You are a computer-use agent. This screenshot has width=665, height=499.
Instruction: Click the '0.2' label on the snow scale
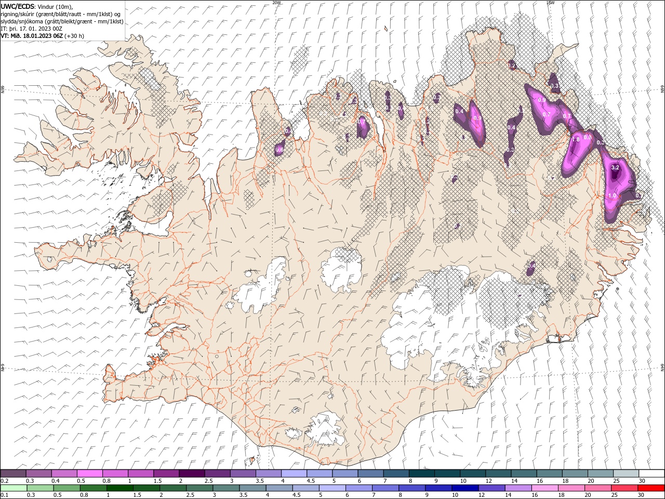point(4,481)
